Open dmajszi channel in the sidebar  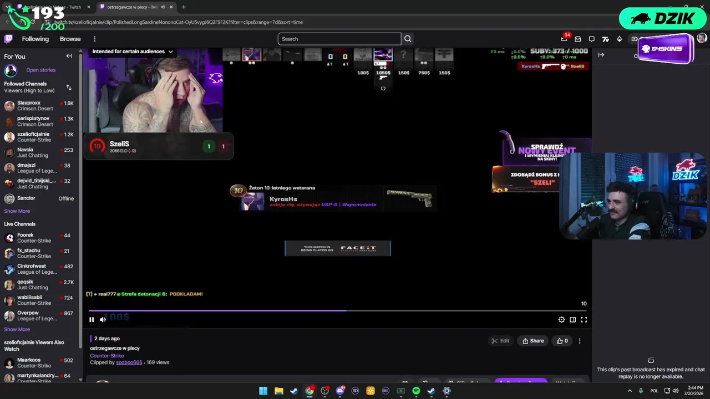click(x=39, y=167)
